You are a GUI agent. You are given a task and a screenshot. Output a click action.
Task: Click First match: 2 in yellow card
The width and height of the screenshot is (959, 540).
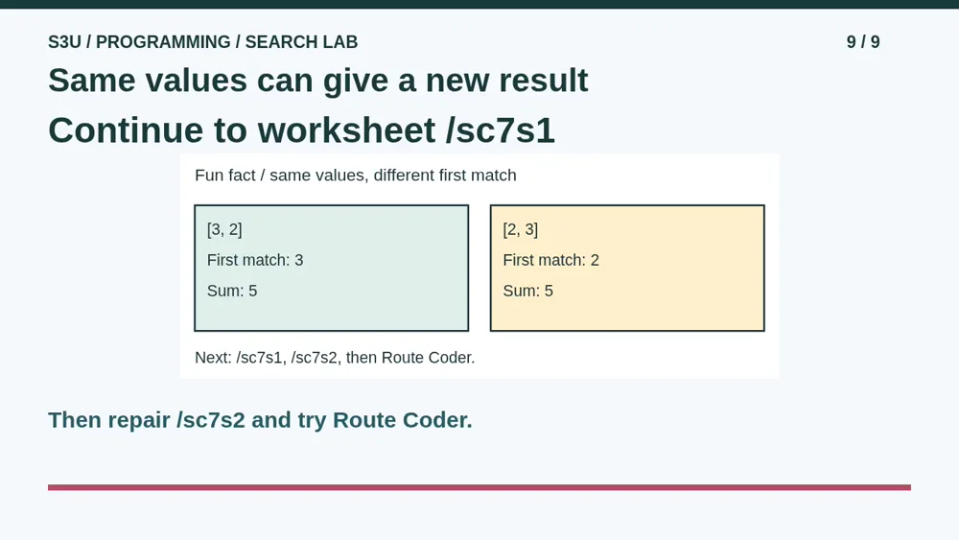coord(551,261)
